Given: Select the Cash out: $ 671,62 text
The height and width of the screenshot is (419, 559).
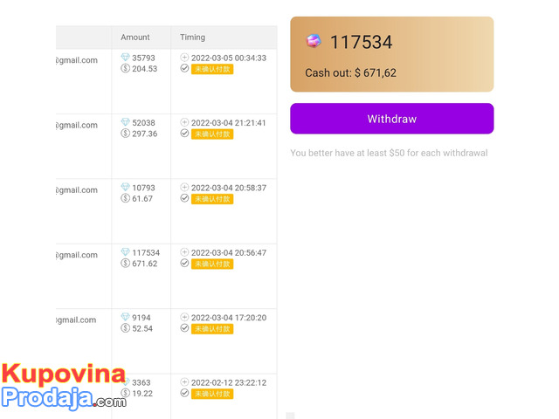Looking at the screenshot, I should tap(350, 72).
